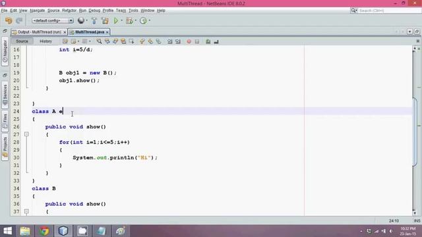The width and height of the screenshot is (422, 237).
Task: Click Find Next Occurrence icon
Action: pyautogui.click(x=115, y=41)
